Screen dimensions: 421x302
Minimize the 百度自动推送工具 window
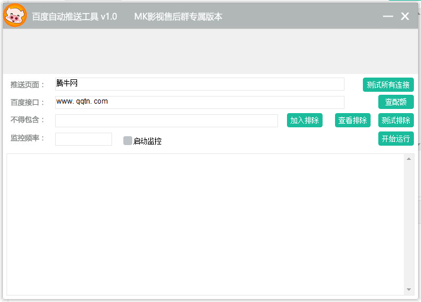pyautogui.click(x=388, y=17)
